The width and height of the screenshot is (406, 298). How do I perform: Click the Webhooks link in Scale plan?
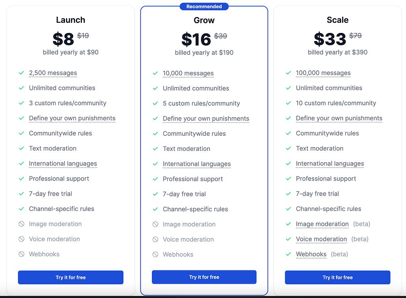pyautogui.click(x=311, y=254)
